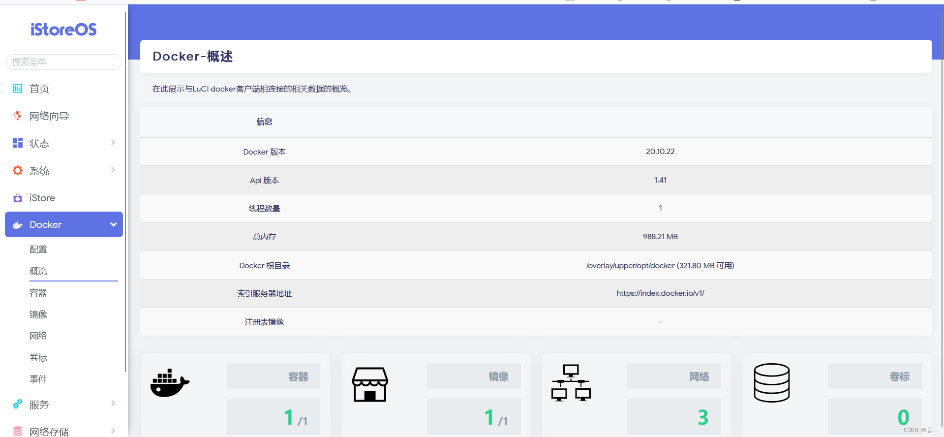Click the Docker 版本 row label
This screenshot has height=437, width=944.
click(x=264, y=152)
